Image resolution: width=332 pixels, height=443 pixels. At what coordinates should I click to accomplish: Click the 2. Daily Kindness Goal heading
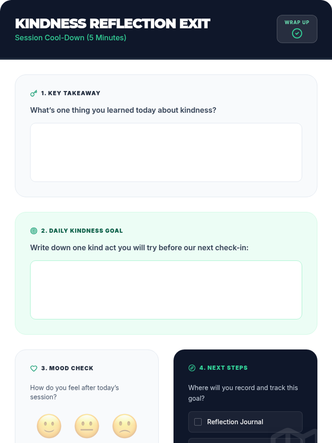(82, 231)
